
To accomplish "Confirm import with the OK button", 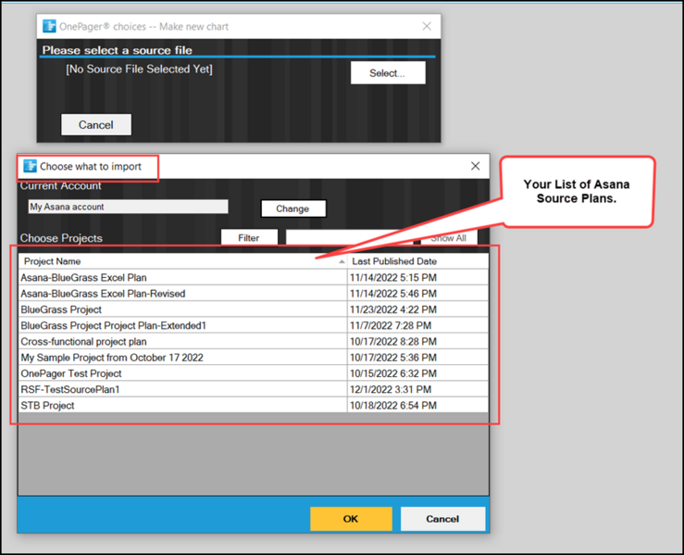I will [x=351, y=519].
